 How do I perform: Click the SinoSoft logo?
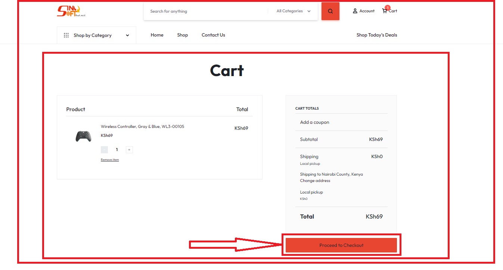[x=71, y=11]
